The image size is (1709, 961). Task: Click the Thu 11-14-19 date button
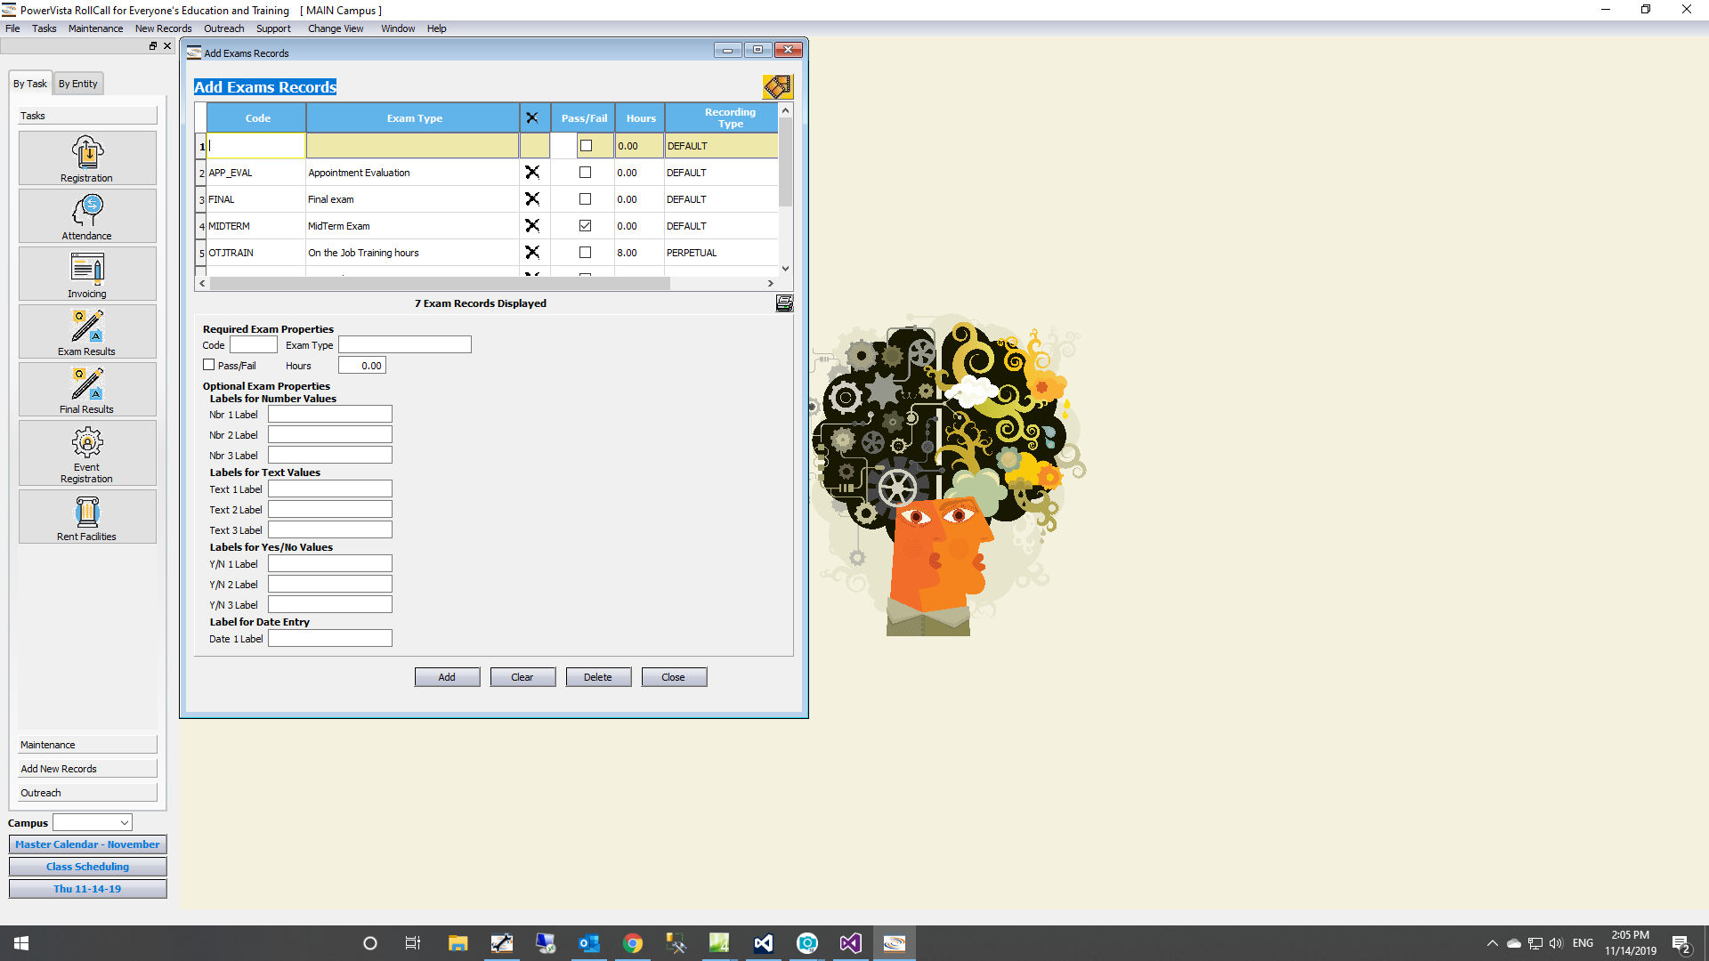[87, 889]
